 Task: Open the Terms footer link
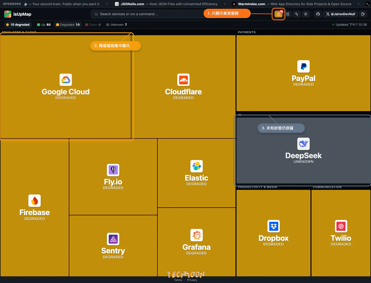pyautogui.click(x=178, y=280)
